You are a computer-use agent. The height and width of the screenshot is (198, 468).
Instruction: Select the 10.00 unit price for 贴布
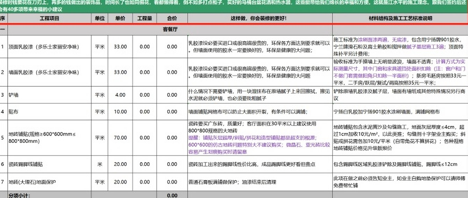[120, 112]
